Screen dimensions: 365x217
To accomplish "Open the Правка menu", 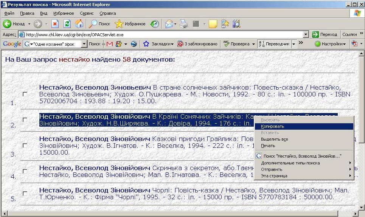I will tap(27, 13).
